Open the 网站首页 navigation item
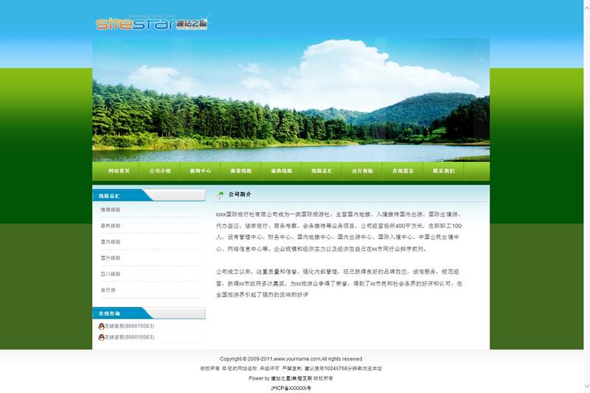This screenshot has height=393, width=590. [x=119, y=171]
